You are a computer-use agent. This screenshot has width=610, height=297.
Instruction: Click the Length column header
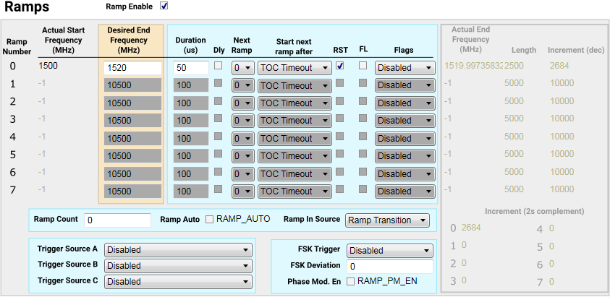(524, 50)
